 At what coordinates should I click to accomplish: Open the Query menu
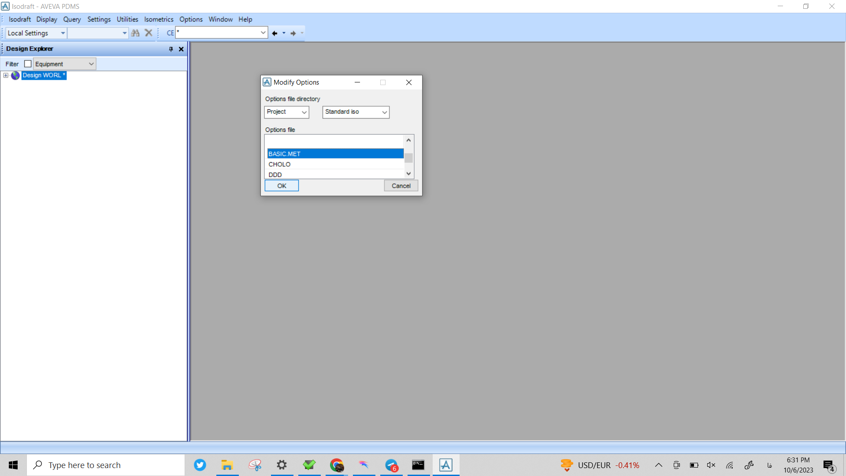coord(72,19)
